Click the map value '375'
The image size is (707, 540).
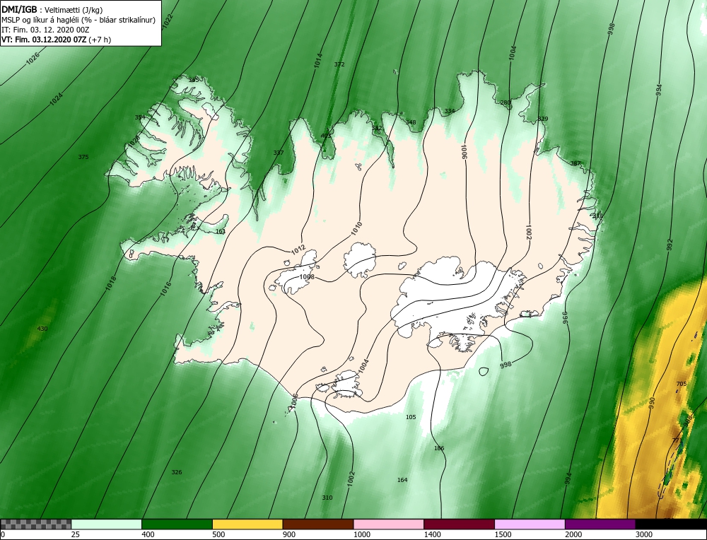point(83,157)
